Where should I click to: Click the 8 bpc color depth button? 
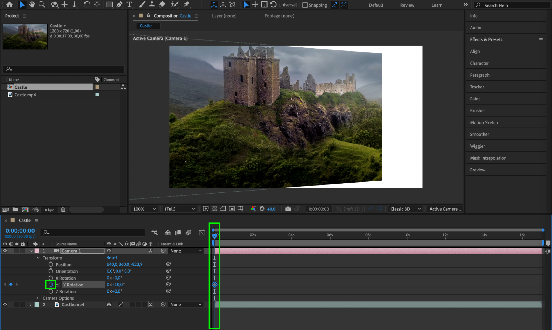point(49,210)
